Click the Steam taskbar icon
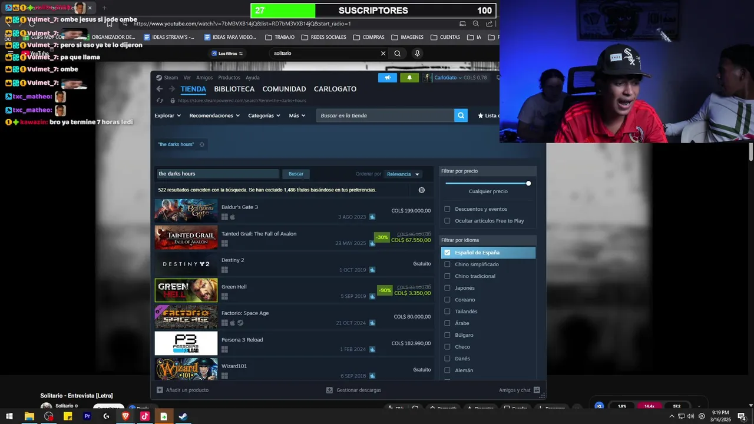The height and width of the screenshot is (424, 754). click(x=183, y=416)
